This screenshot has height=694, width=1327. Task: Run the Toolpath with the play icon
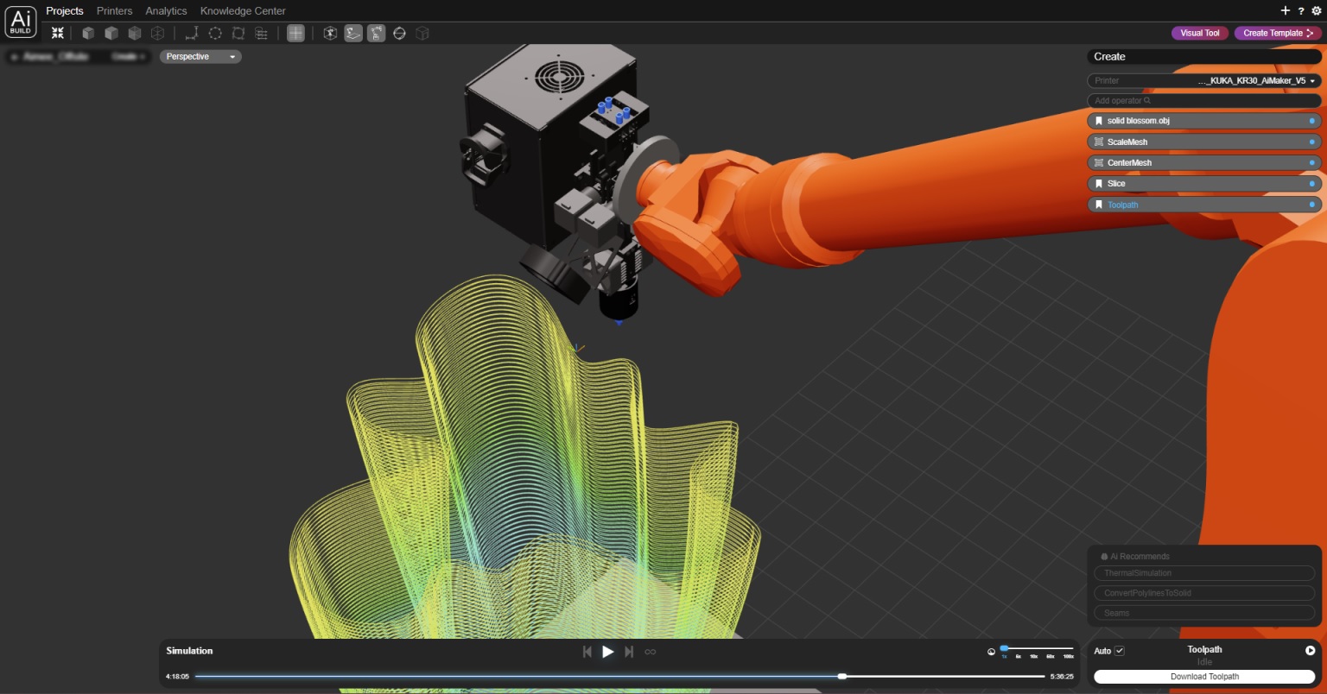(1310, 651)
